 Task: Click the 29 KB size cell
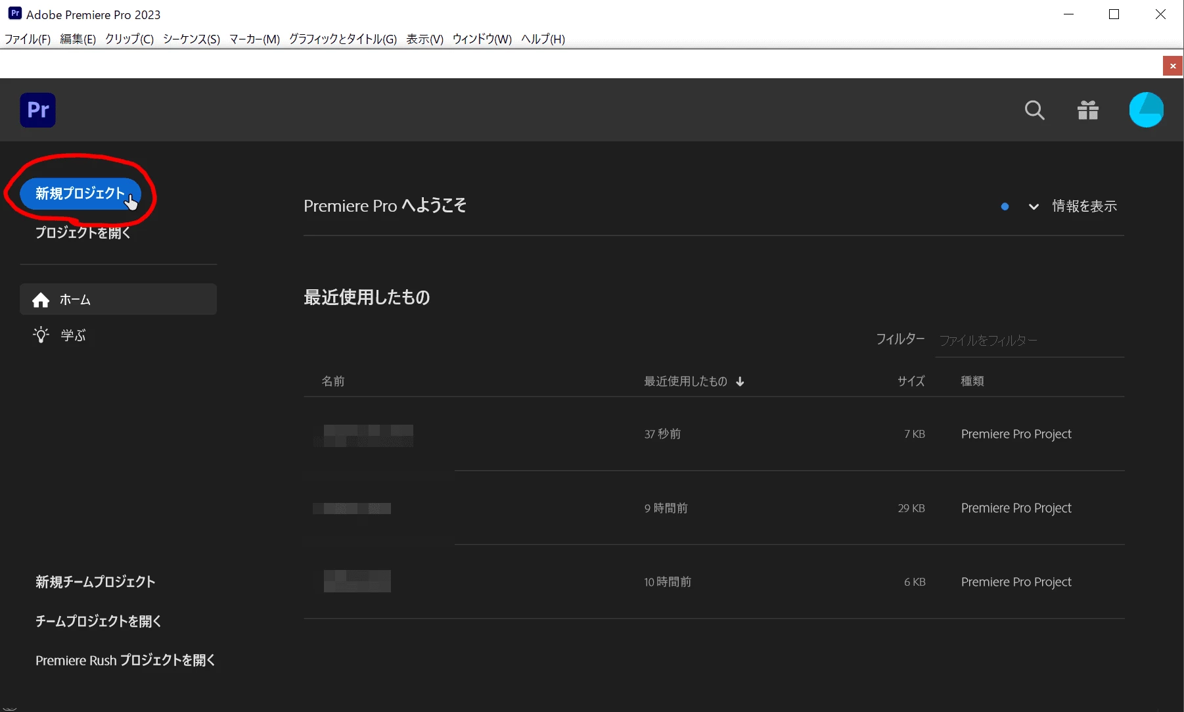point(911,508)
